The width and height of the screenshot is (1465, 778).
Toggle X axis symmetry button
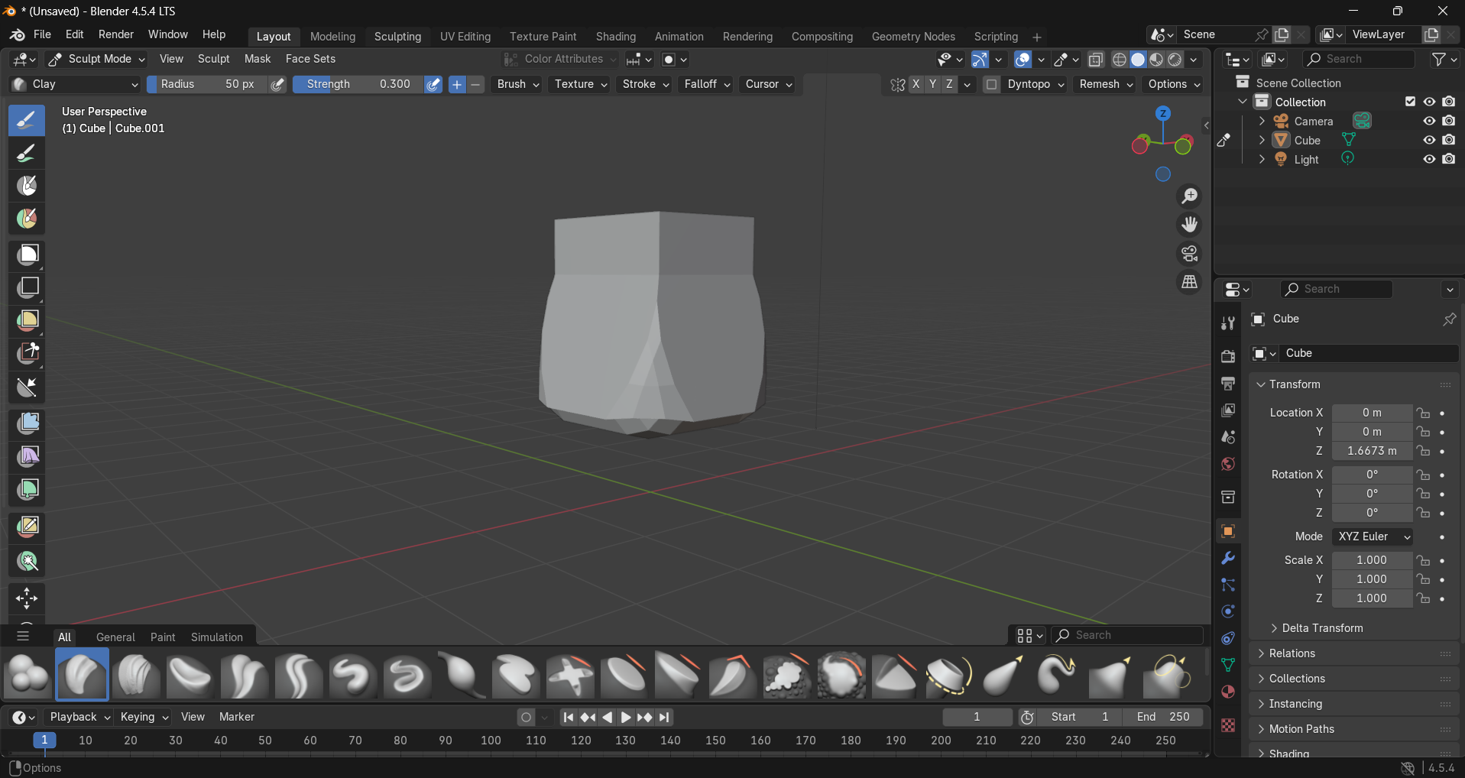[916, 84]
